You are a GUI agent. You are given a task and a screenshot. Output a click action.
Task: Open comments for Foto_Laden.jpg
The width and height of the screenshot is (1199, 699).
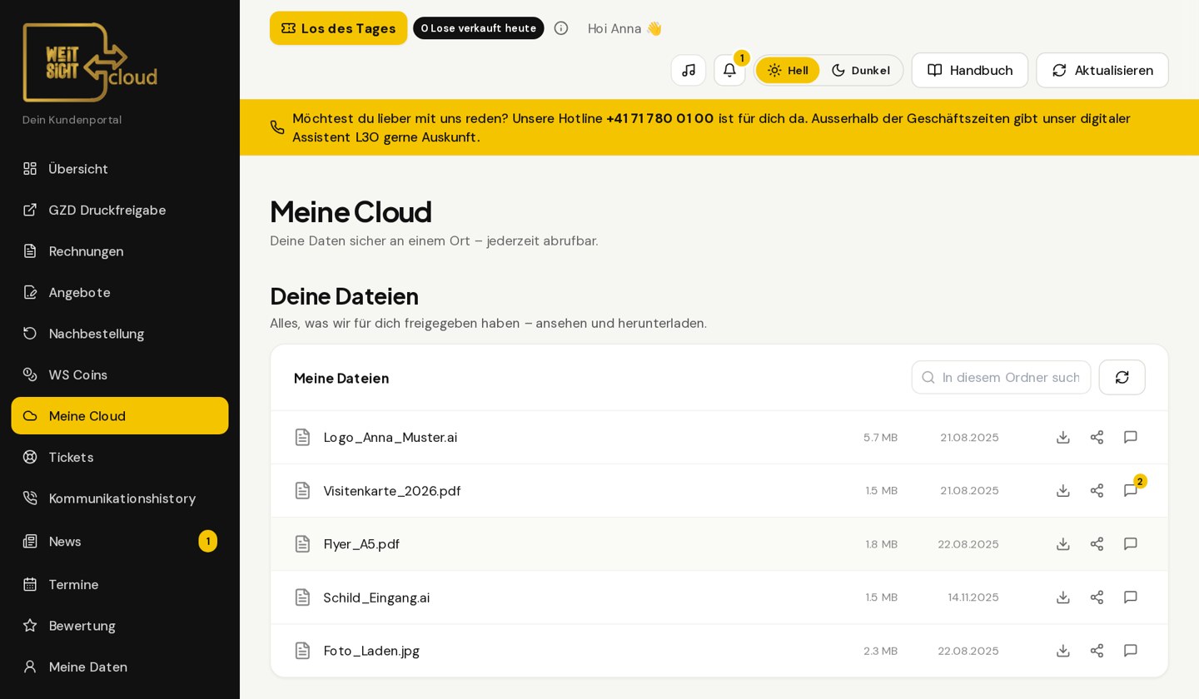tap(1130, 650)
